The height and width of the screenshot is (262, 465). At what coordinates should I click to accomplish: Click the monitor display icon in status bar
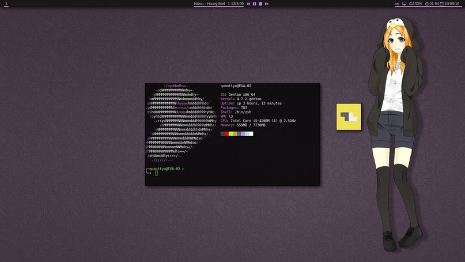(x=404, y=3)
